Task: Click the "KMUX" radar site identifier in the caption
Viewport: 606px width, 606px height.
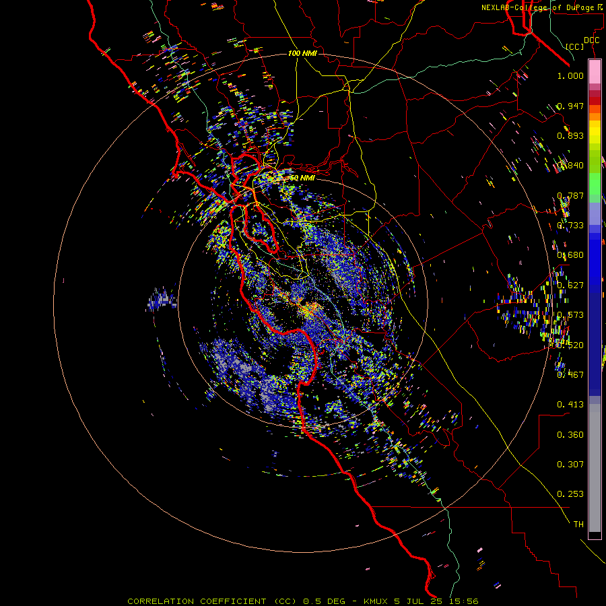Action: tap(377, 601)
